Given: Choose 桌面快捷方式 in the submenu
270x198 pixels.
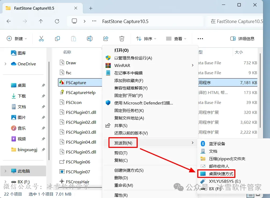Looking at the screenshot, I should pyautogui.click(x=221, y=174).
